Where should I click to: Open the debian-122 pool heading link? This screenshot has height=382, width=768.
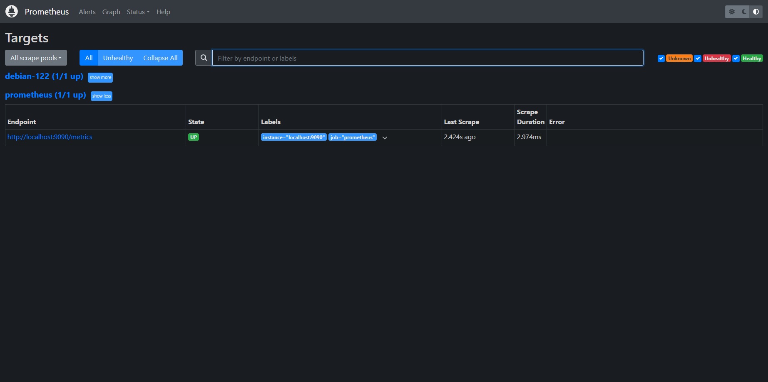pos(44,76)
